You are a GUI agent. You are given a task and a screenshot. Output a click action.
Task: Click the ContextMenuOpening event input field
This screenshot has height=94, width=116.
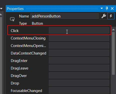(79, 45)
